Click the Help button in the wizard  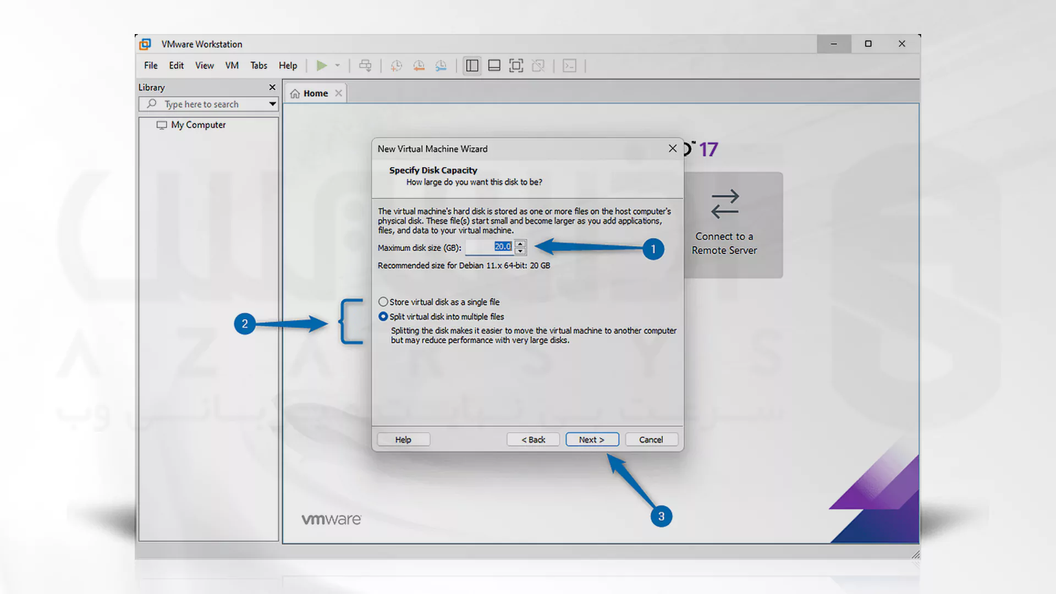click(x=403, y=439)
